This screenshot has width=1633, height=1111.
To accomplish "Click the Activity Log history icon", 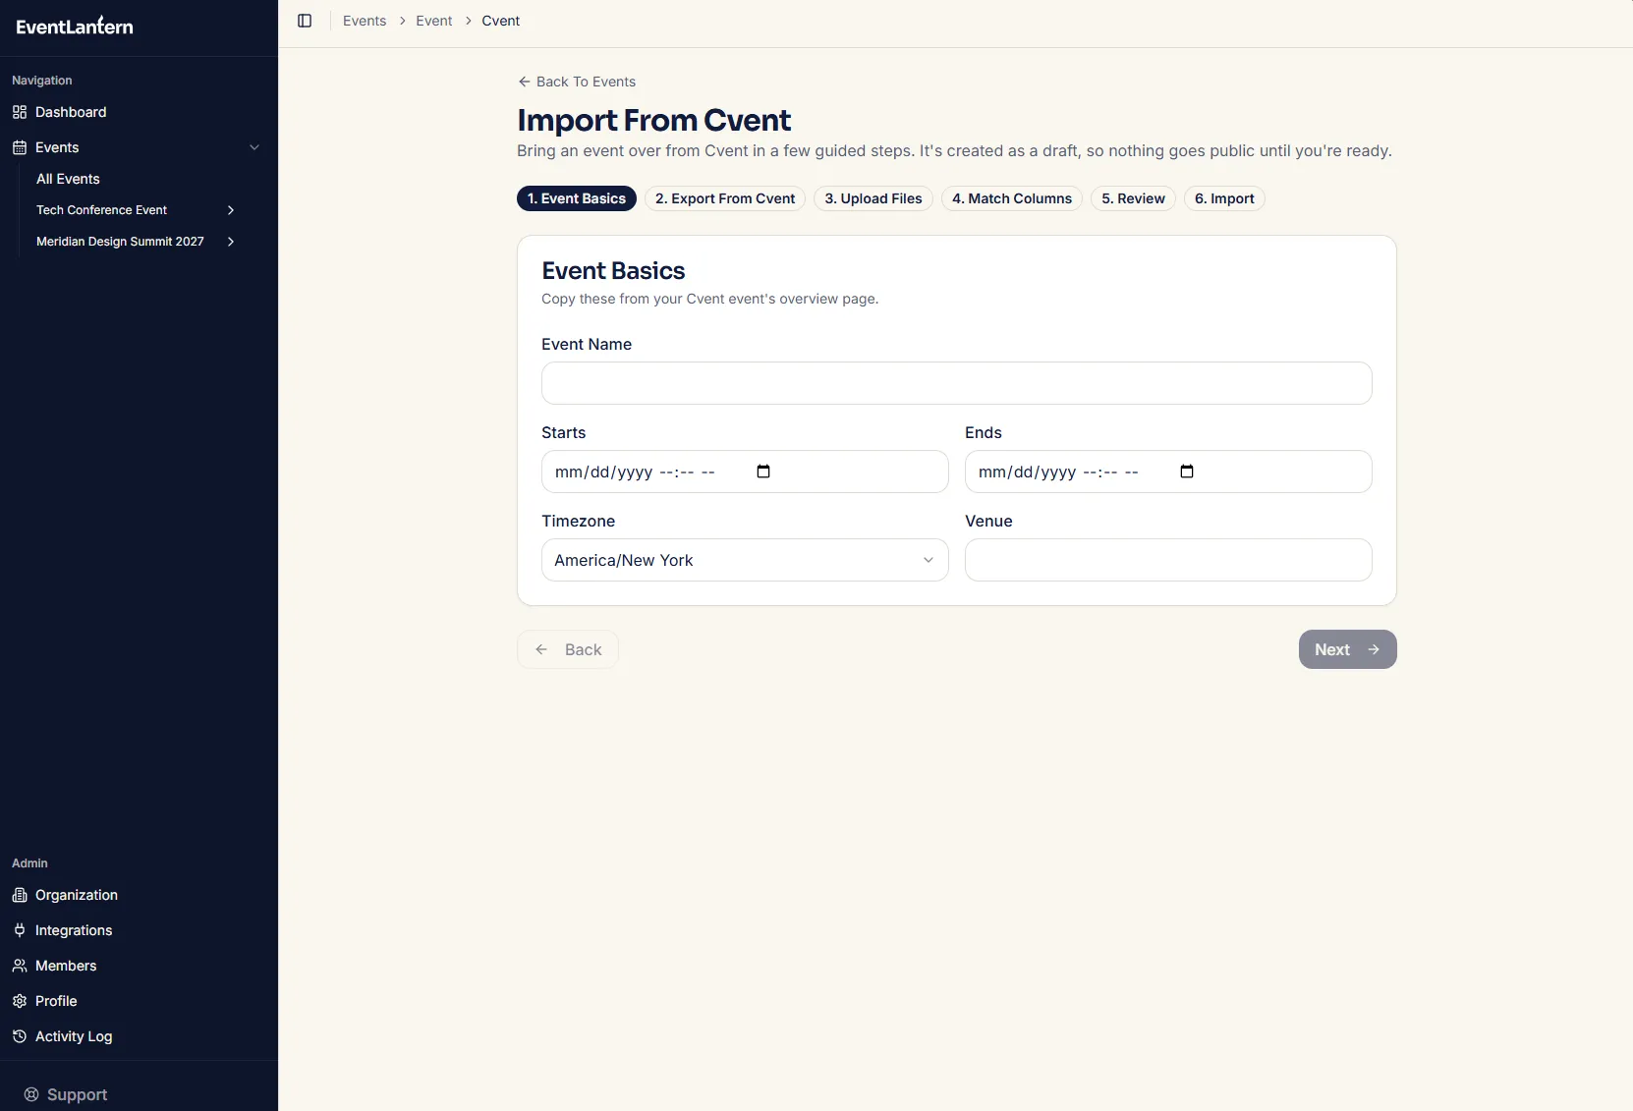I will click(x=20, y=1036).
